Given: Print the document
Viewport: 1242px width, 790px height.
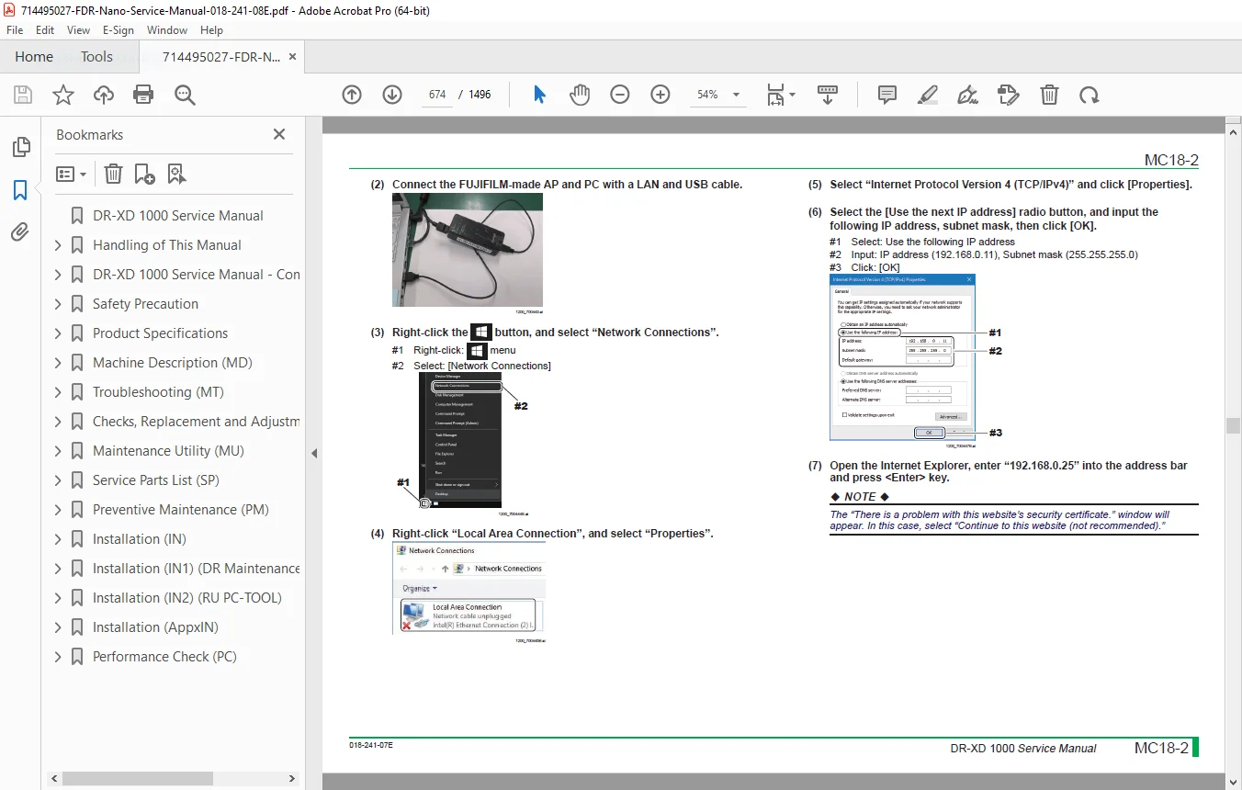Looking at the screenshot, I should coord(143,95).
